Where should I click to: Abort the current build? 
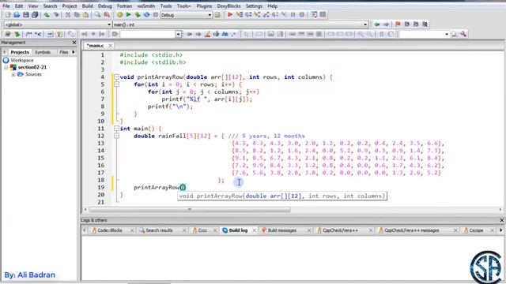click(156, 15)
